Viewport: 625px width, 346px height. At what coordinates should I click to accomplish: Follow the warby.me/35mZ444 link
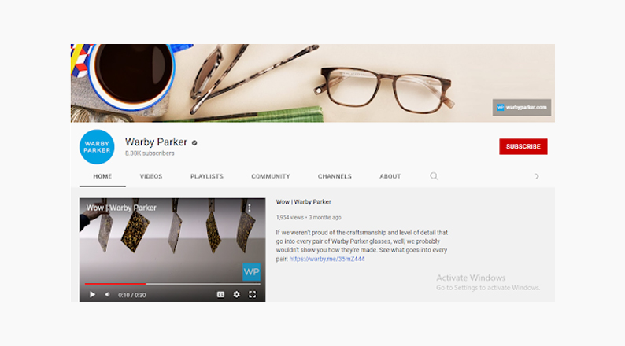pyautogui.click(x=327, y=259)
